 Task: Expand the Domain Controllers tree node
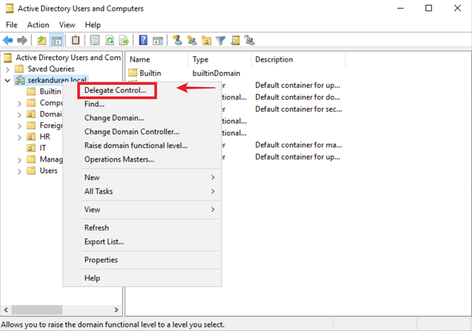pyautogui.click(x=19, y=114)
